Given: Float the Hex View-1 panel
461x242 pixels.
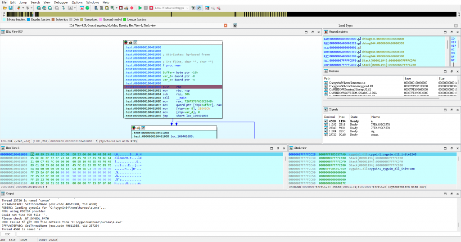Looking at the screenshot, I should pos(277,148).
